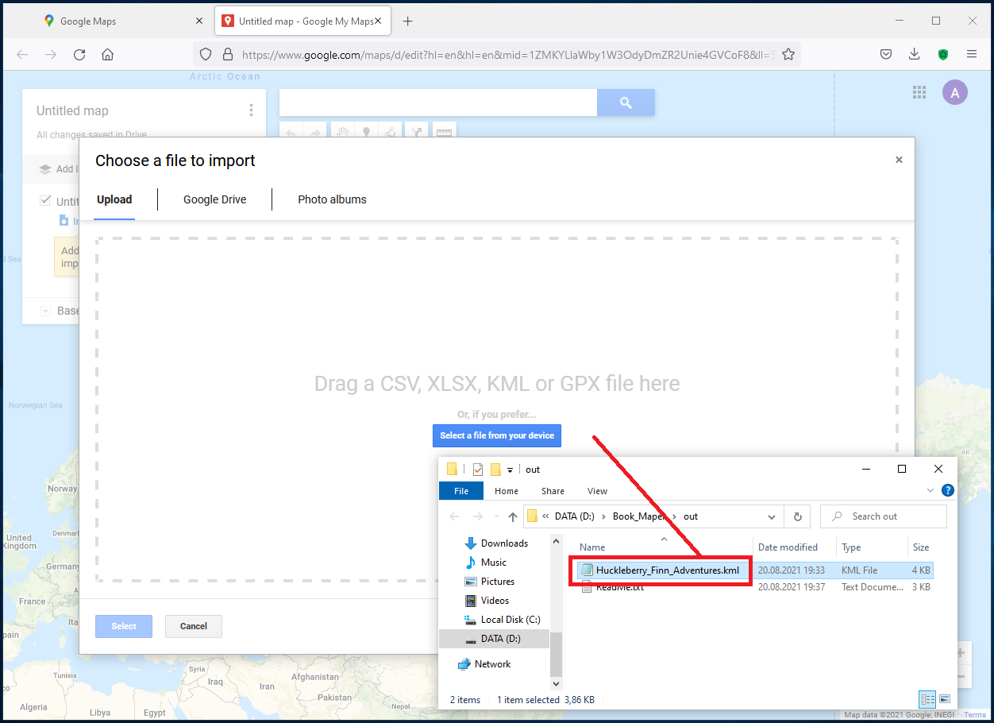Open the Explorer address bar history dropdown
This screenshot has width=994, height=723.
coord(771,516)
